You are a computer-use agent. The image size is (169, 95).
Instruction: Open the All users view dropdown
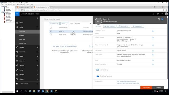point(83,23)
